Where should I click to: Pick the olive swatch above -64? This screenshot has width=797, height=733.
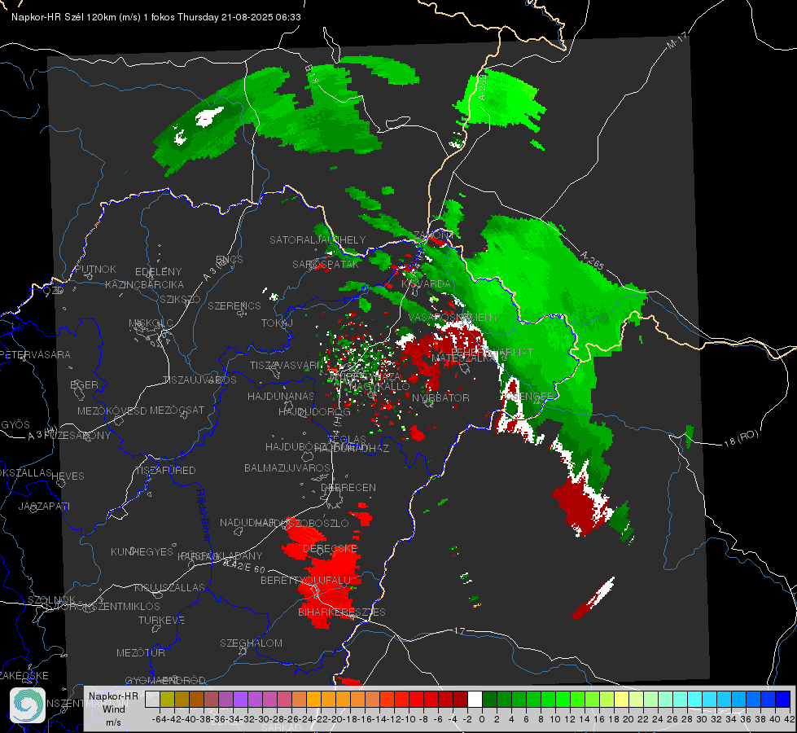[167, 699]
